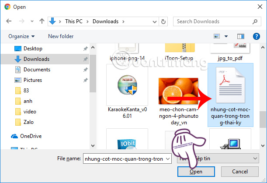The image size is (267, 183).
Task: Click file list scroll down arrow
Action: tap(263, 146)
